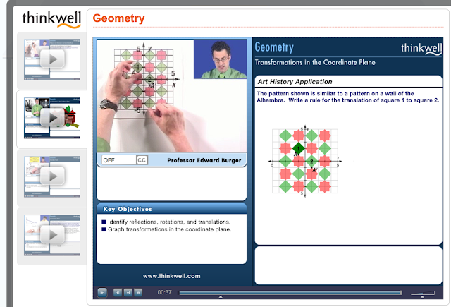This screenshot has width=451, height=307.
Task: Play the third lesson thumbnail in sidebar
Action: pyautogui.click(x=52, y=176)
